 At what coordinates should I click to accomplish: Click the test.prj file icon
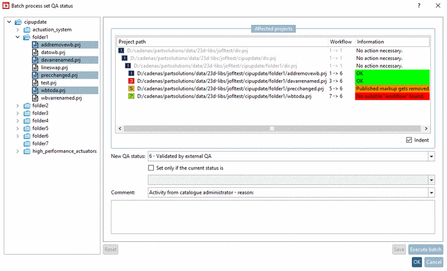point(35,83)
